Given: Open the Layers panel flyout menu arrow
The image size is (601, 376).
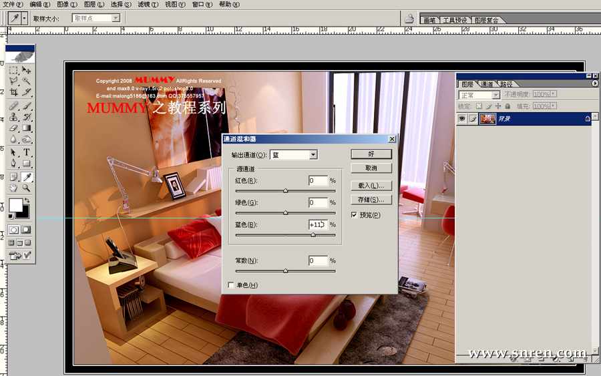Looking at the screenshot, I should [594, 83].
